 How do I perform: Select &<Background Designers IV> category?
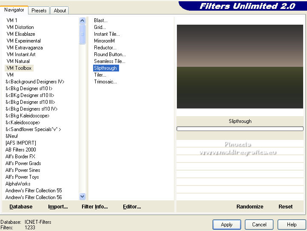point(35,82)
